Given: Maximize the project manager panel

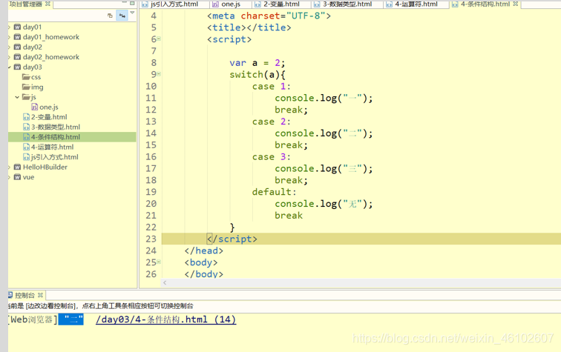Looking at the screenshot, I should (x=132, y=3).
